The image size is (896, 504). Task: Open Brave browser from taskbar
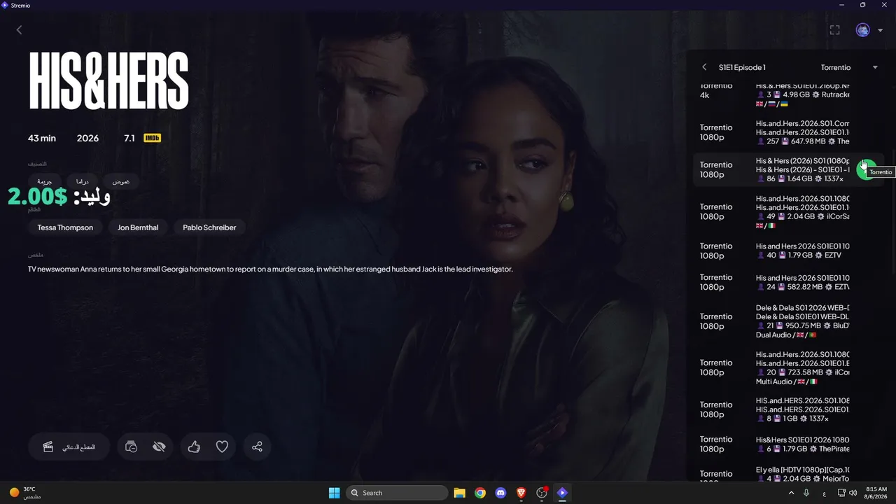[521, 493]
